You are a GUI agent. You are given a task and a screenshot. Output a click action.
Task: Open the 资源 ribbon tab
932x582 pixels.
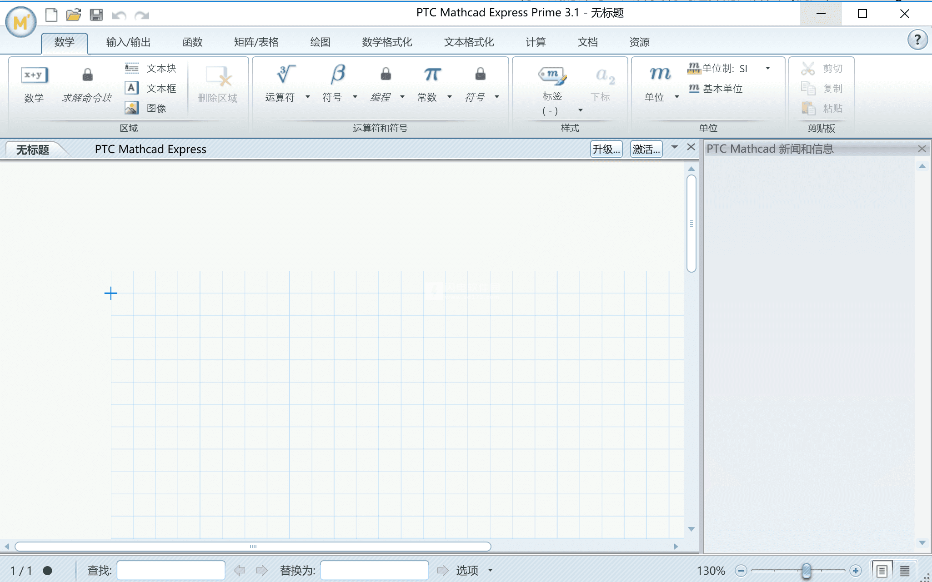point(639,42)
